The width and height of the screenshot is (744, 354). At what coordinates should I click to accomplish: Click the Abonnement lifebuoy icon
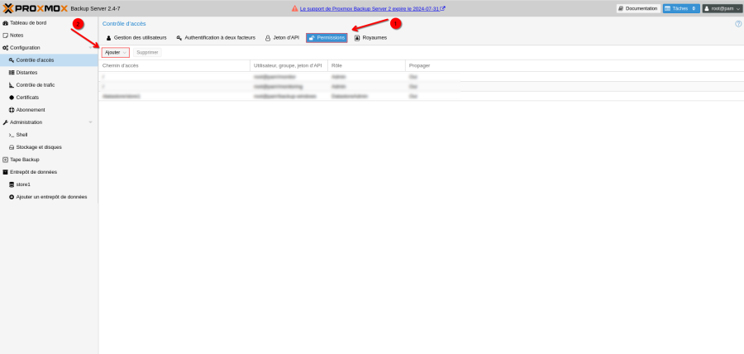pos(12,110)
